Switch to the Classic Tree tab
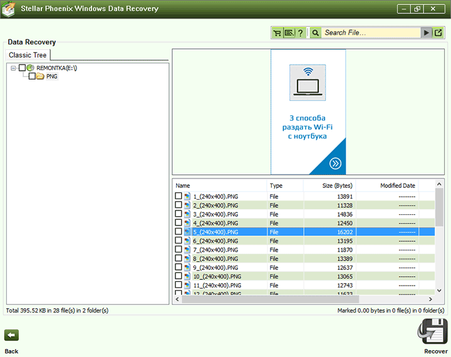The width and height of the screenshot is (451, 357). pyautogui.click(x=28, y=55)
